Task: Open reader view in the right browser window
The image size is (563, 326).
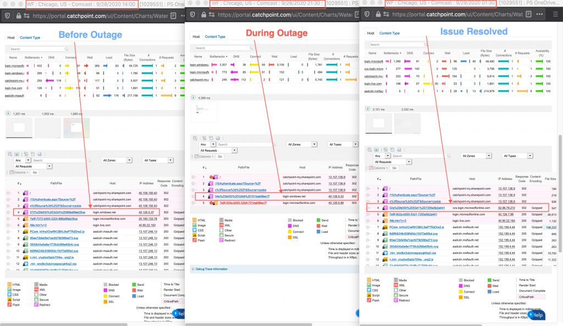Action: (528, 14)
